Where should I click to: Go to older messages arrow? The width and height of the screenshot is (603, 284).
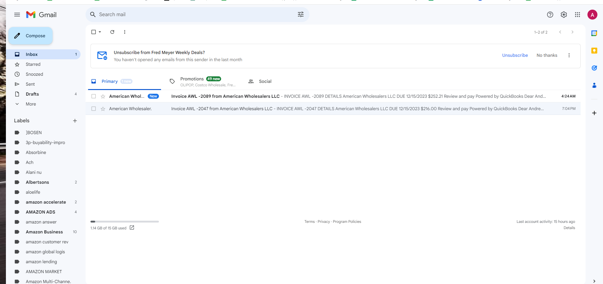[573, 32]
